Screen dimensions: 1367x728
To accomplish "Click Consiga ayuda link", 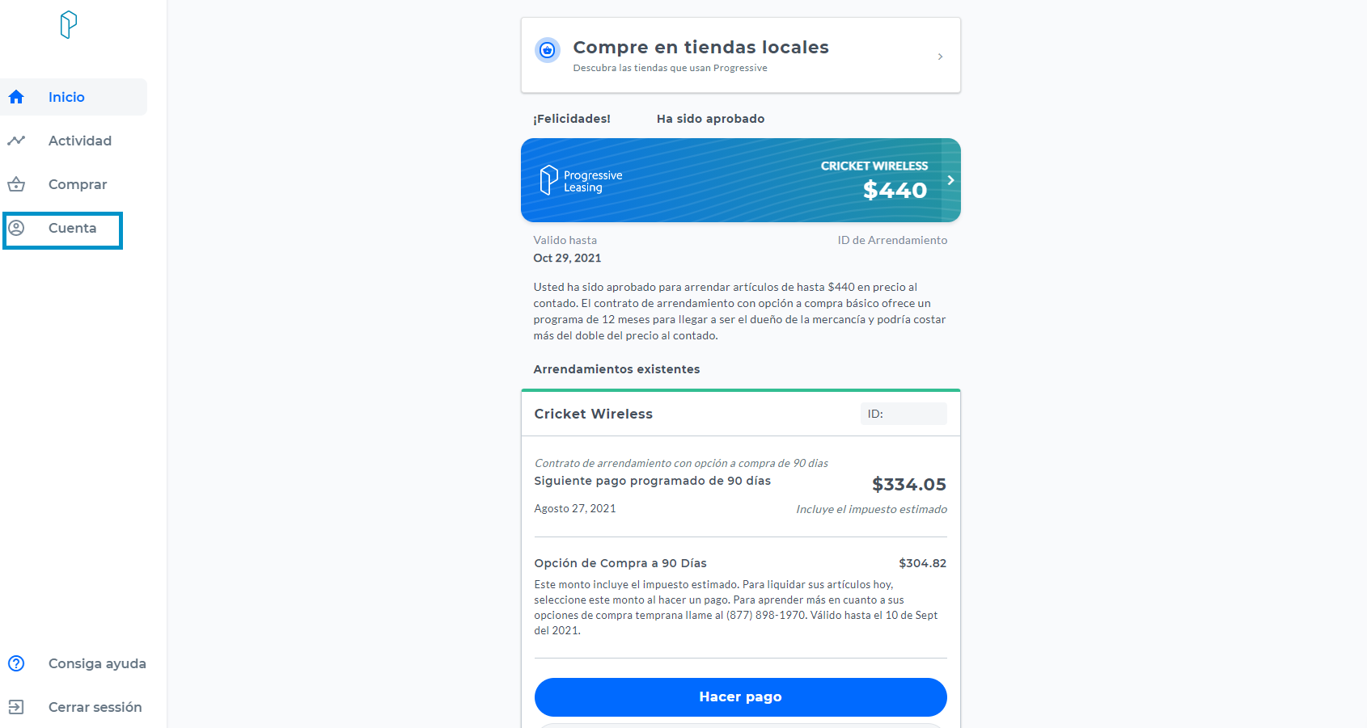I will pyautogui.click(x=97, y=663).
